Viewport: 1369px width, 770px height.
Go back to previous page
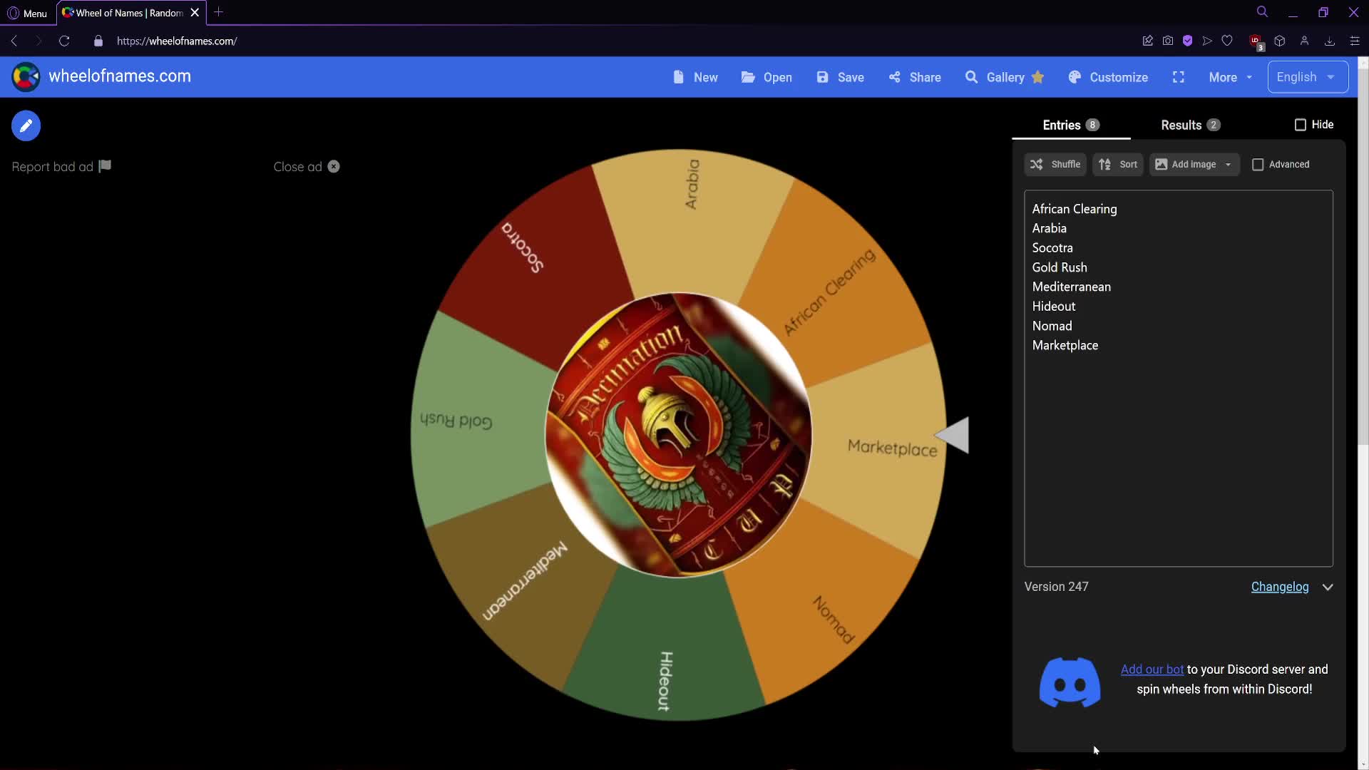click(x=14, y=41)
